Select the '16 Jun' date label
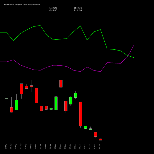The height and width of the screenshot is (154, 154). pos(90,147)
